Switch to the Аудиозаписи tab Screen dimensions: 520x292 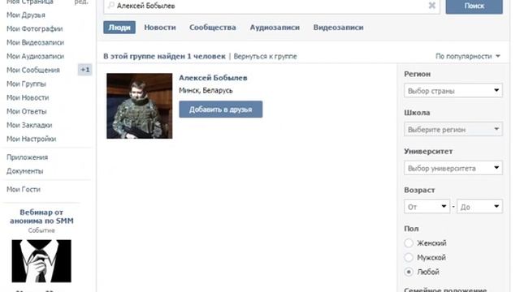(x=275, y=28)
